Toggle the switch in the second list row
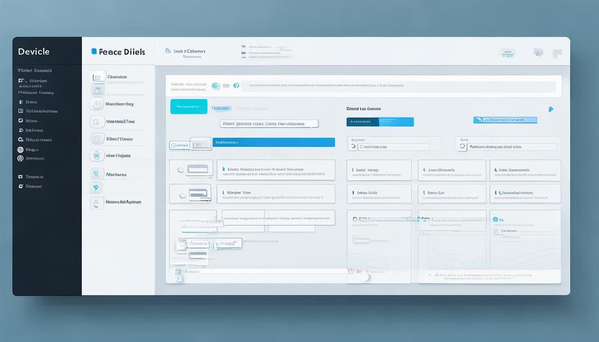Image resolution: width=599 pixels, height=342 pixels. pyautogui.click(x=182, y=195)
